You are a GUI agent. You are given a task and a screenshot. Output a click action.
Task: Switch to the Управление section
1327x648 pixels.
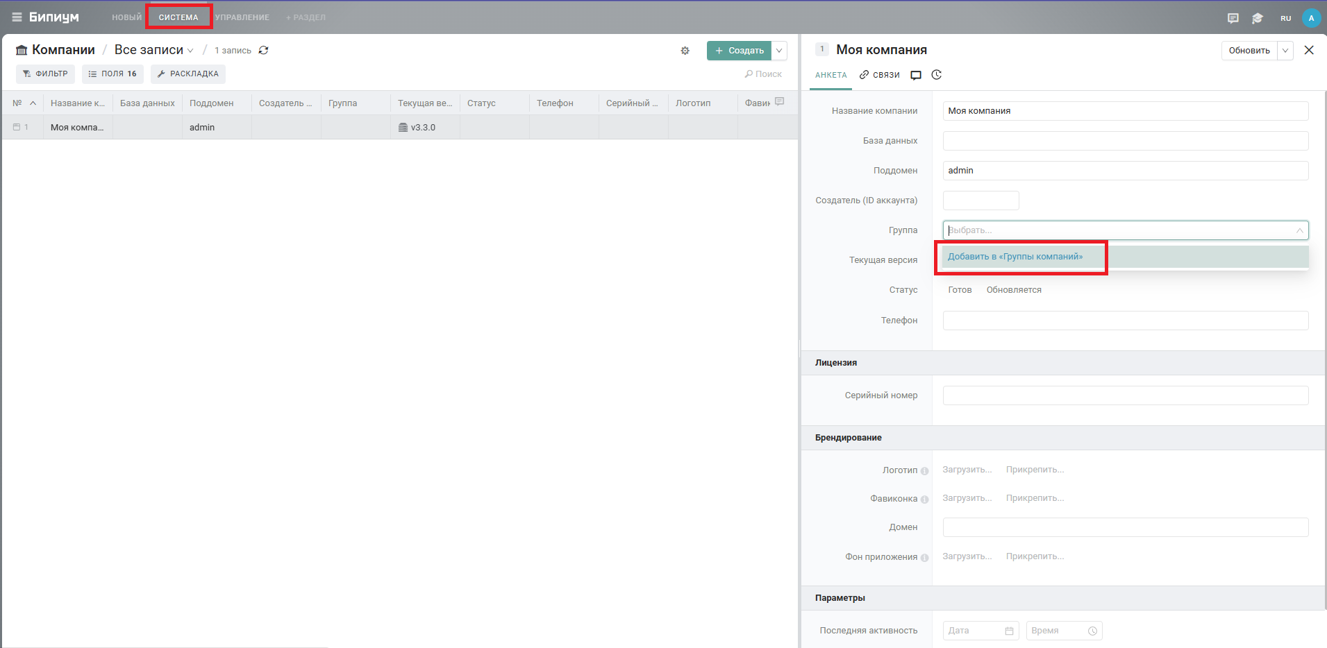click(x=242, y=17)
